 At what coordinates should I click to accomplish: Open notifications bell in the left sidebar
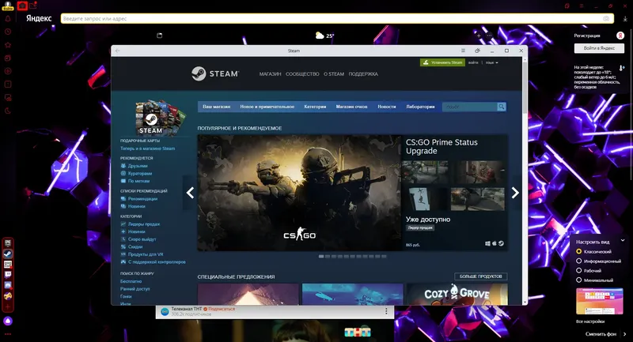(x=8, y=18)
